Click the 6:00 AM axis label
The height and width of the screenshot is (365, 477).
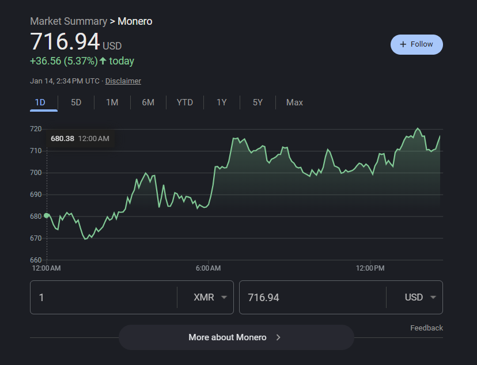click(208, 268)
